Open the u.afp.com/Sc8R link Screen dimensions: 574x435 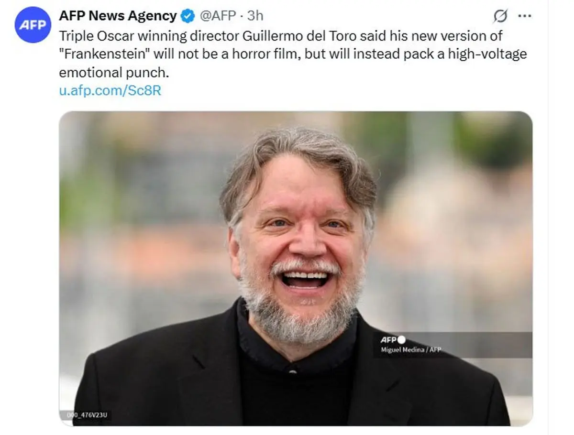pos(110,90)
